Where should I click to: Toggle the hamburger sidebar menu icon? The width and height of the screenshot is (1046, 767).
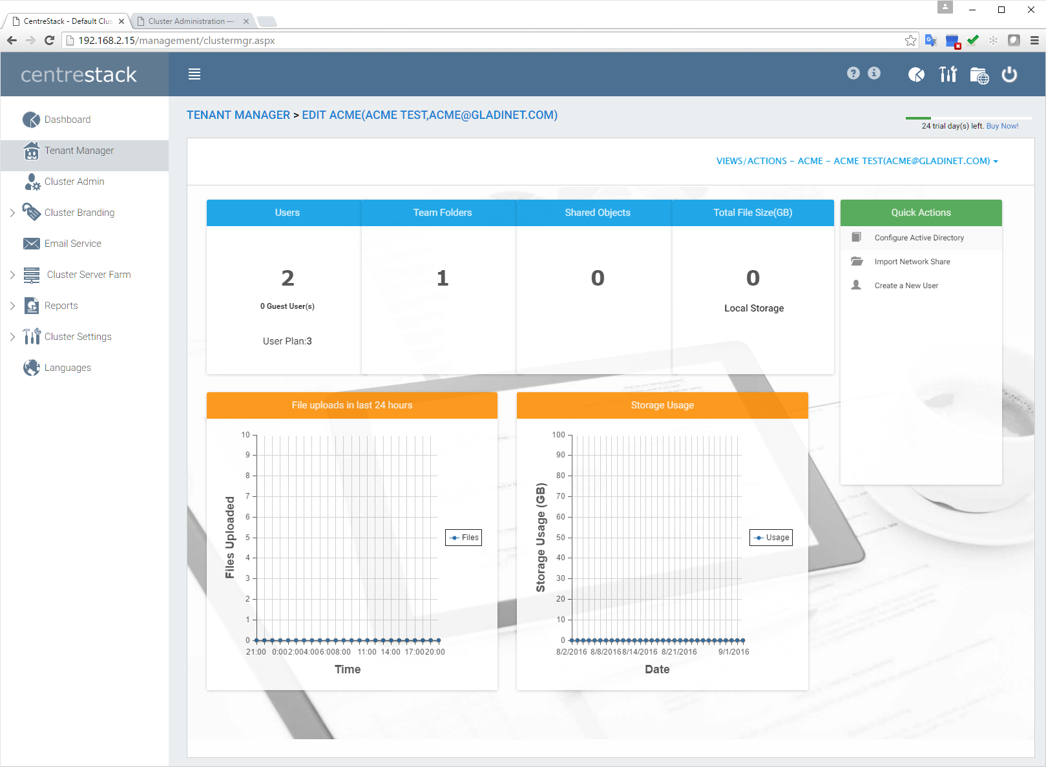pyautogui.click(x=194, y=74)
